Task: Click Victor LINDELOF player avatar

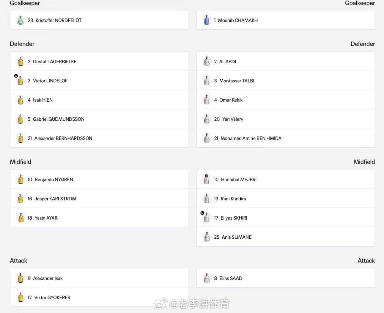Action: (21, 81)
